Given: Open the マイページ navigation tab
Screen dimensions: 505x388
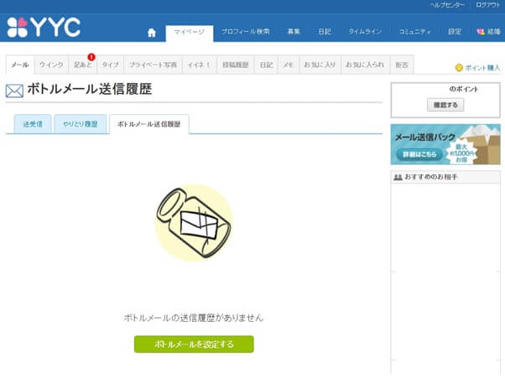Looking at the screenshot, I should [189, 32].
